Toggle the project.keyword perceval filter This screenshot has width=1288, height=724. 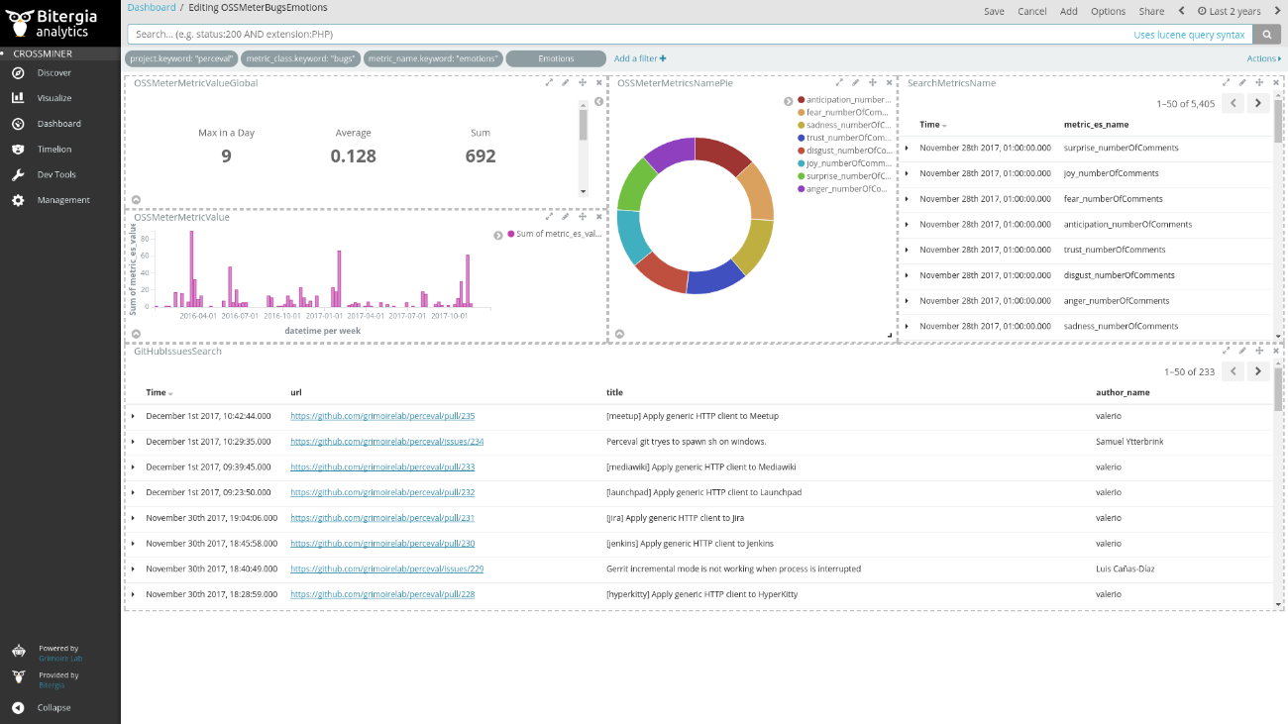[x=182, y=58]
